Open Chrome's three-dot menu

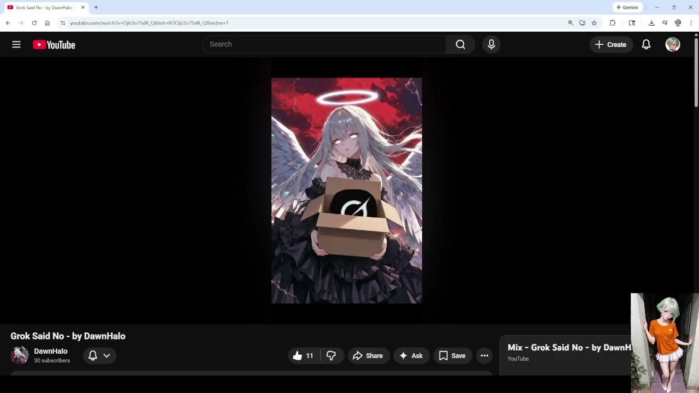point(691,23)
